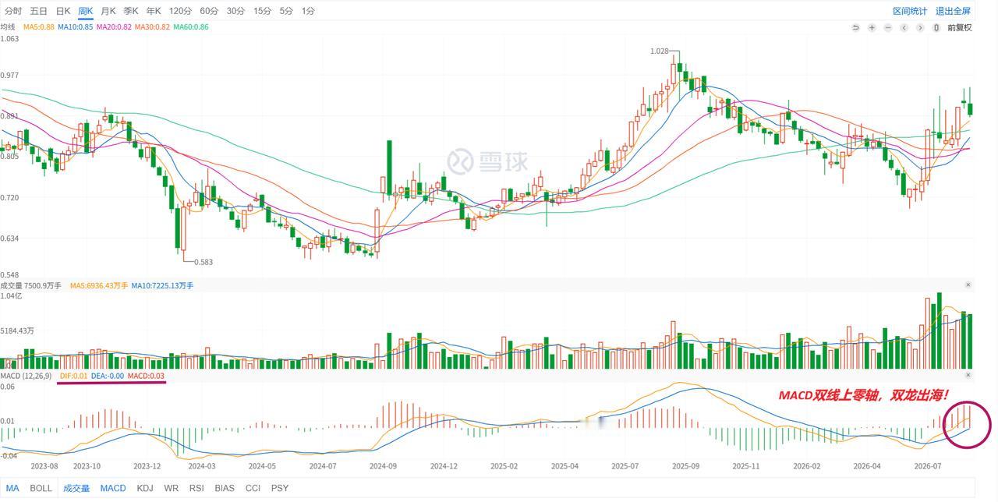This screenshot has width=998, height=502.
Task: Click the 成交量 7500.9万手 label
Action: click(30, 286)
